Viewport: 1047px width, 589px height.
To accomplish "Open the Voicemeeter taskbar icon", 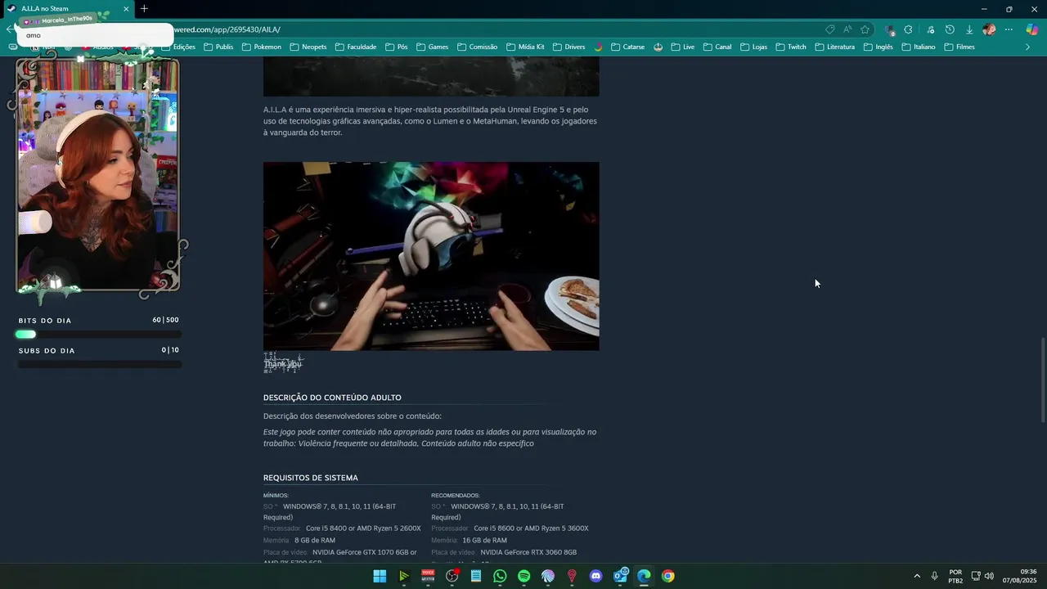I will tap(428, 576).
